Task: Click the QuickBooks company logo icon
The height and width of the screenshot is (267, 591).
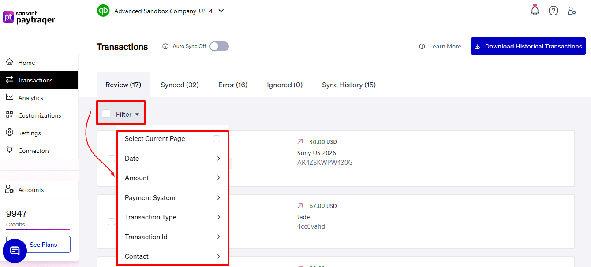Action: coord(103,11)
